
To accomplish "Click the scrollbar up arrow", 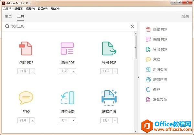I will click(135, 33).
